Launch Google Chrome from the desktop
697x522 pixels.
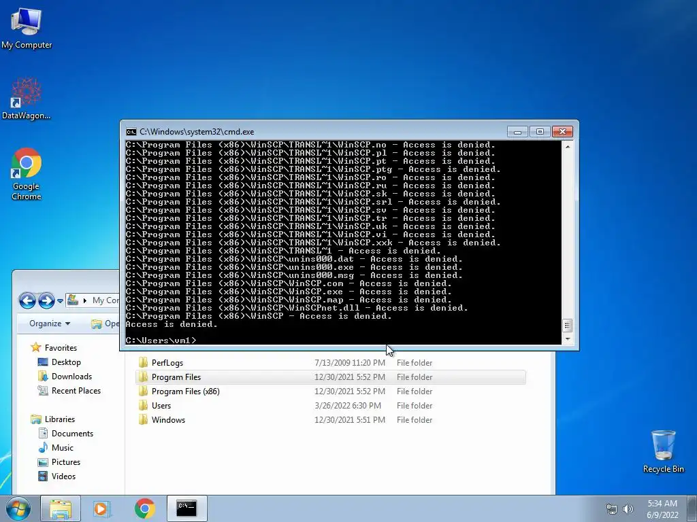[x=27, y=174]
